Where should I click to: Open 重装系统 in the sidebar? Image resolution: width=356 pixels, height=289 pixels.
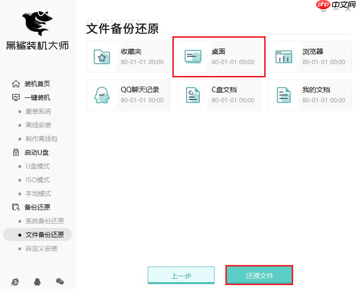point(38,111)
